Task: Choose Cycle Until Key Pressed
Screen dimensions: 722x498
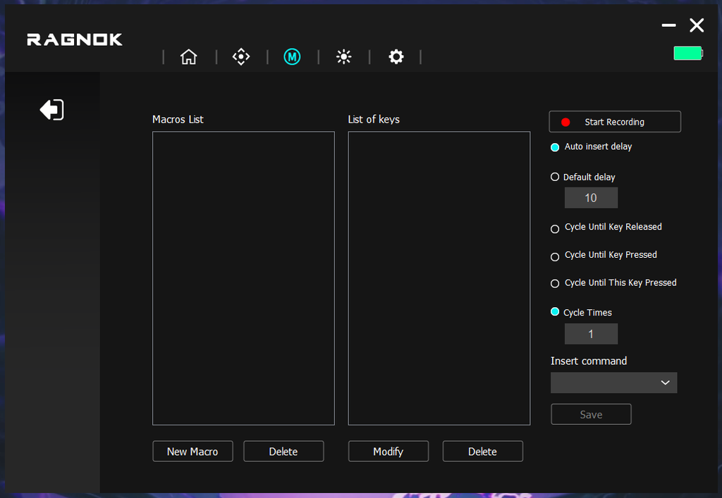Action: coord(555,256)
